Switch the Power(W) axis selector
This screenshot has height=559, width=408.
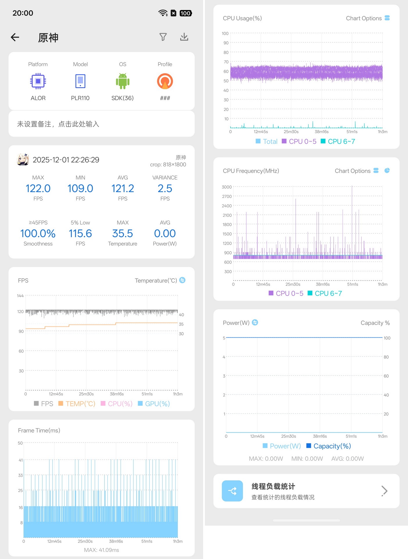[255, 322]
